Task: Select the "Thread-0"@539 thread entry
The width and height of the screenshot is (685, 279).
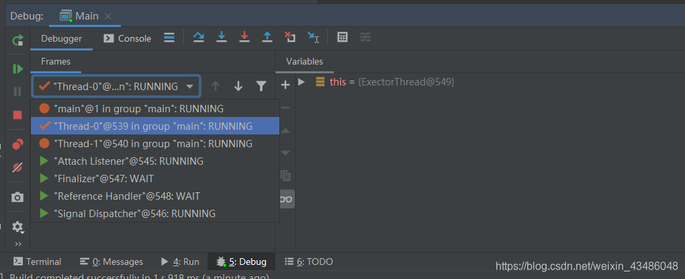Action: (155, 126)
